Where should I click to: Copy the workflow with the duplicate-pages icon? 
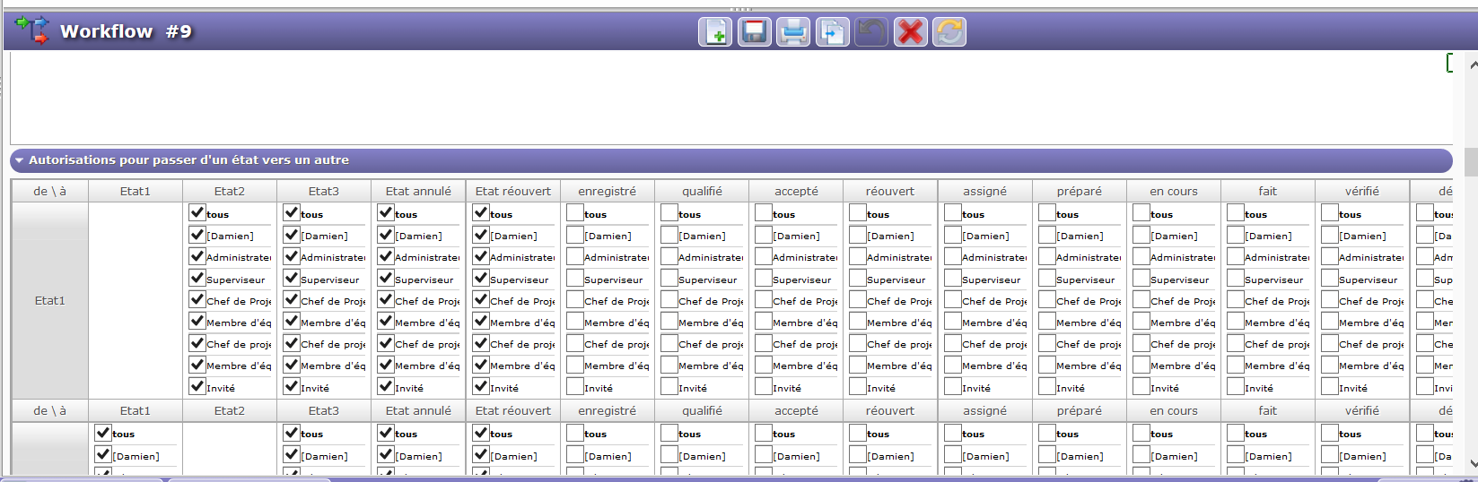[833, 32]
